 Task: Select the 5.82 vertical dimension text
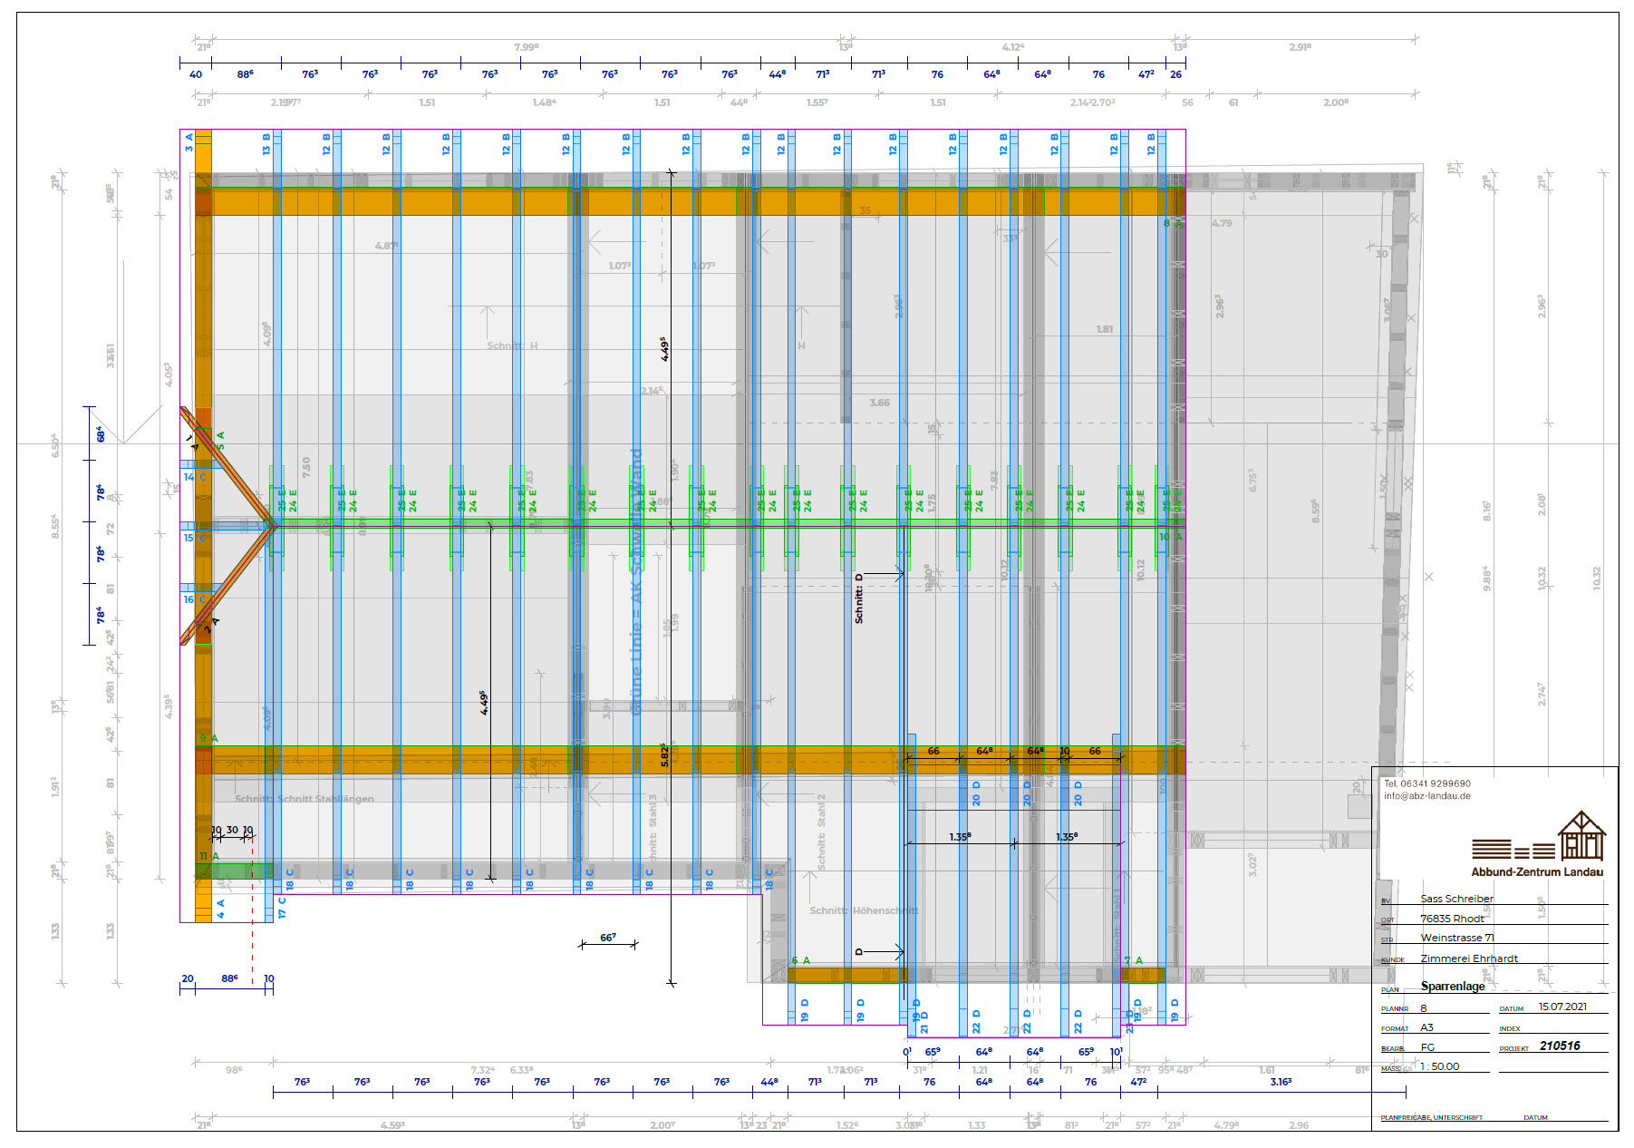click(664, 754)
